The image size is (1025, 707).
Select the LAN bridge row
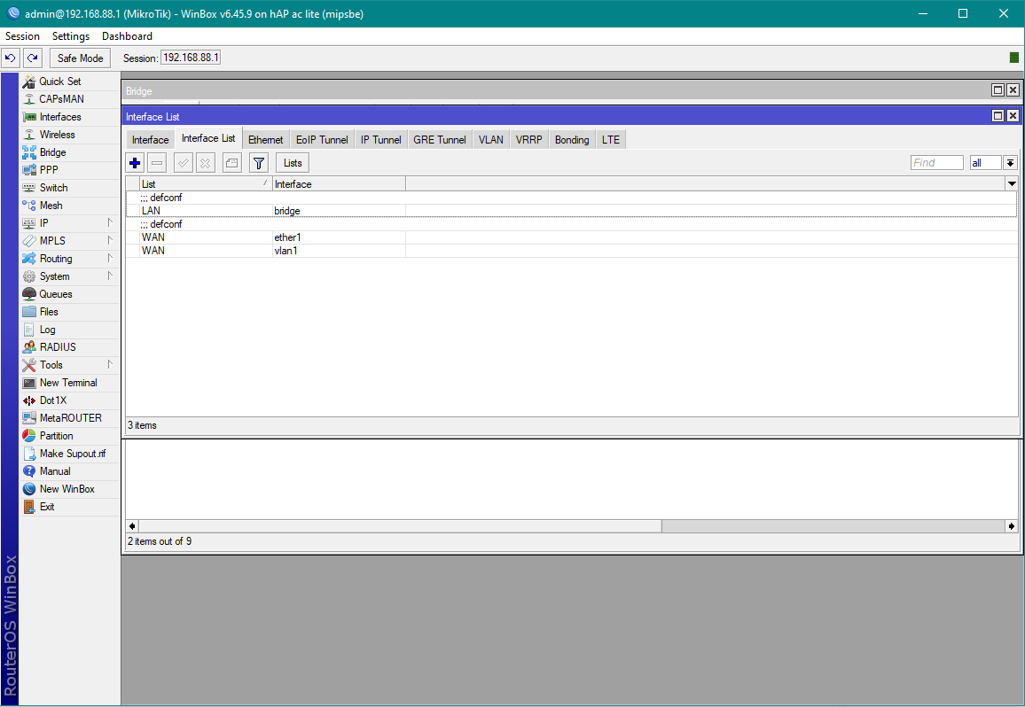(571, 210)
